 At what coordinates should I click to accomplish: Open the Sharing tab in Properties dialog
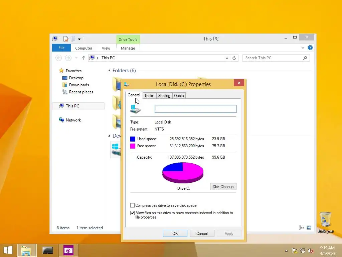(164, 95)
